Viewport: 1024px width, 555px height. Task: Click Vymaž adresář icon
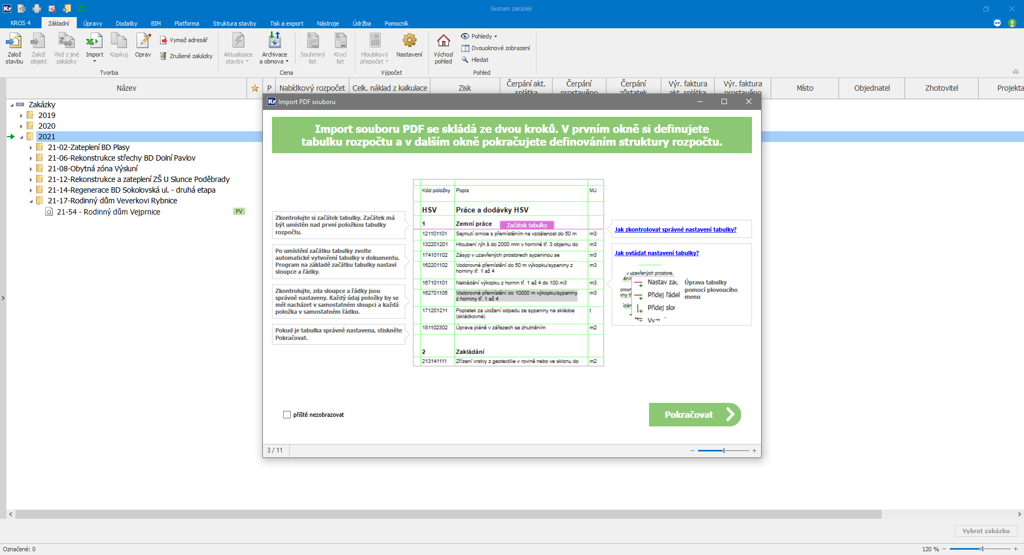pos(164,40)
